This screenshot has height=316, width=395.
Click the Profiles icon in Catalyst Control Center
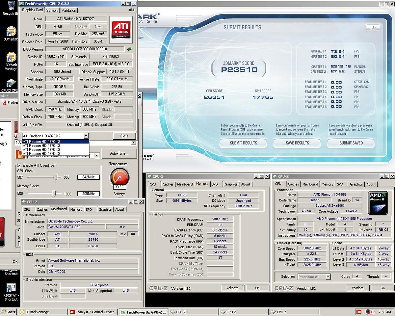click(x=5, y=102)
